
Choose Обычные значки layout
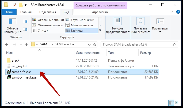point(48,25)
